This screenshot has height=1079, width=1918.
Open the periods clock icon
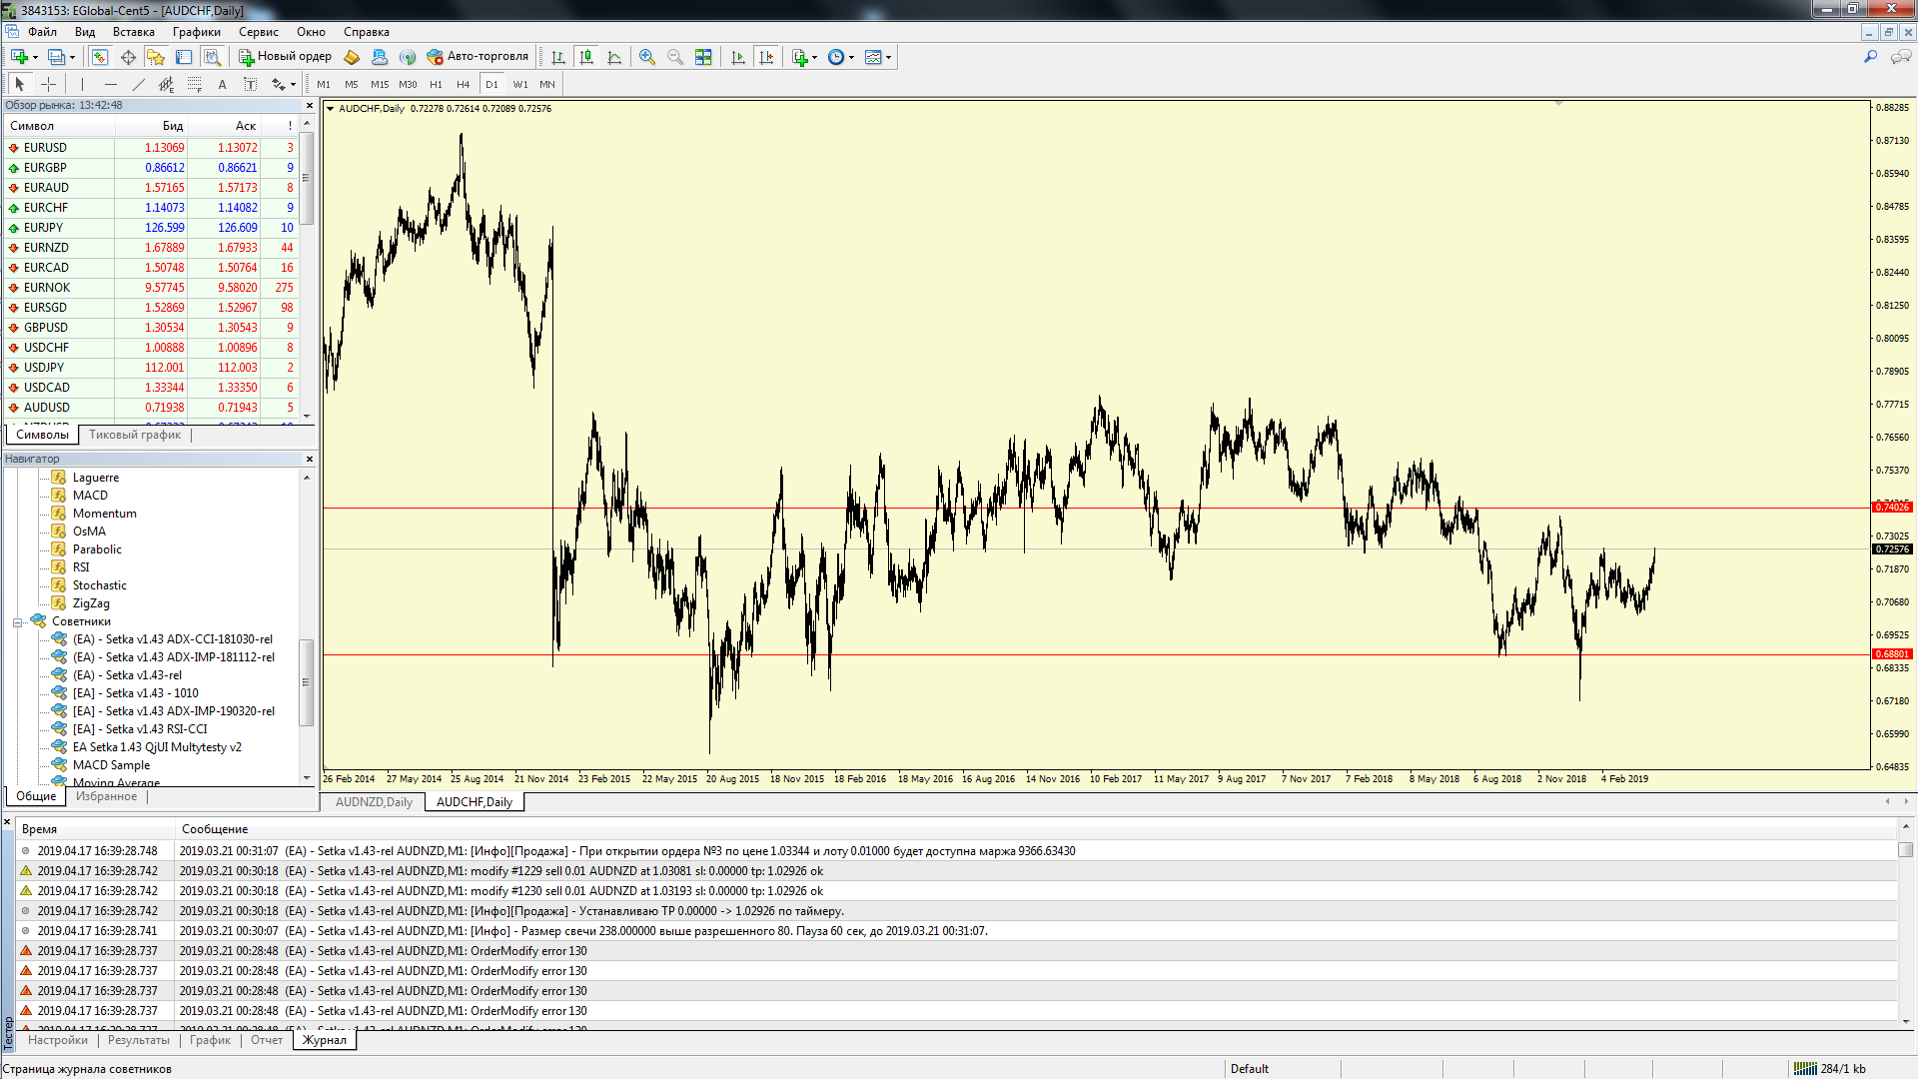836,57
